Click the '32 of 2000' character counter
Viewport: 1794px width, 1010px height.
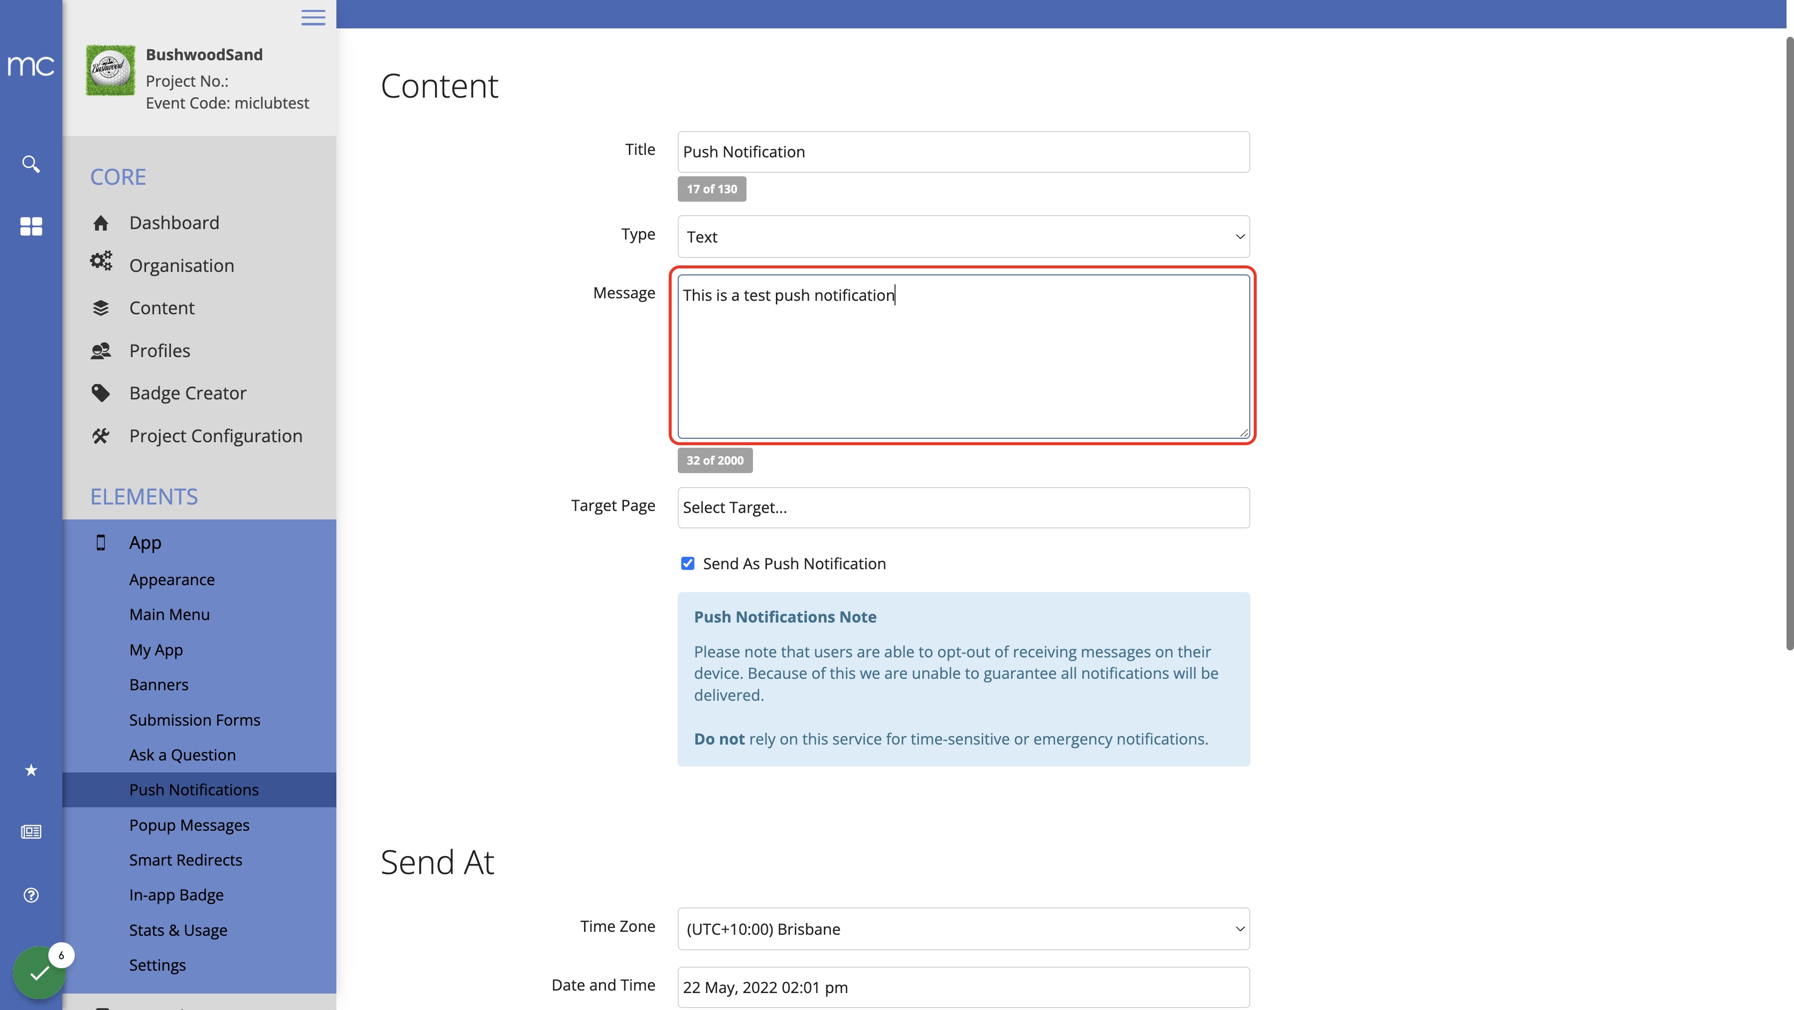point(715,460)
